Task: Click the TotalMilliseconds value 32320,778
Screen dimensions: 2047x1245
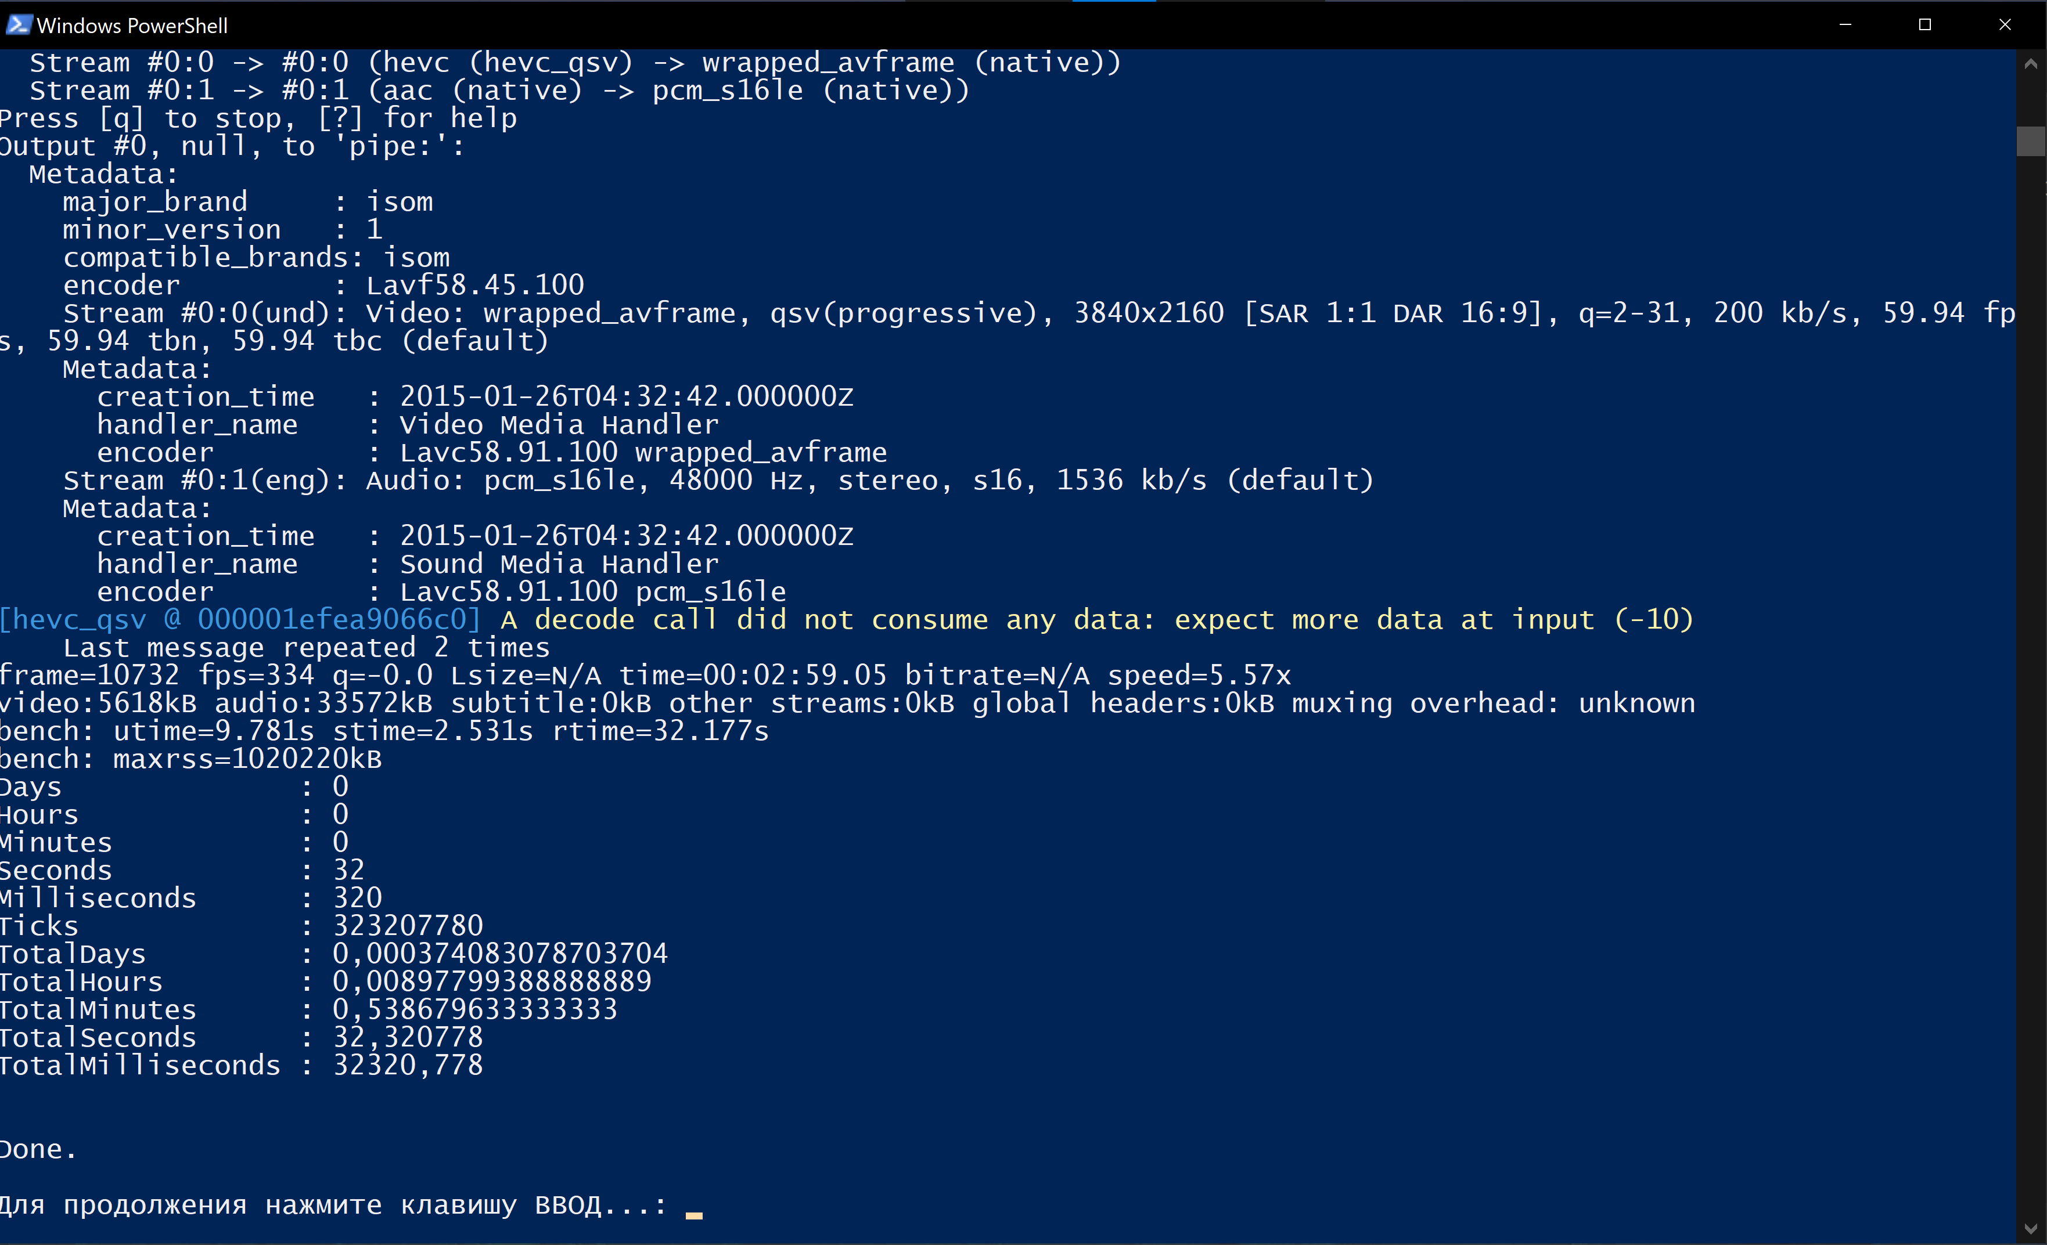Action: click(x=408, y=1064)
